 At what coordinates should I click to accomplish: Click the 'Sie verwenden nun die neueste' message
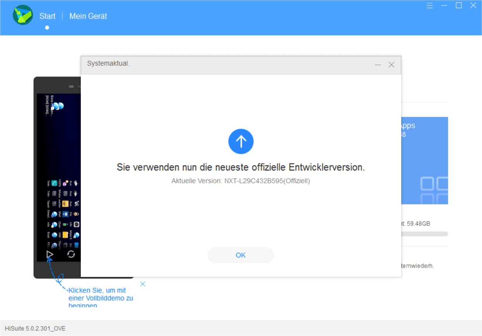click(x=241, y=167)
